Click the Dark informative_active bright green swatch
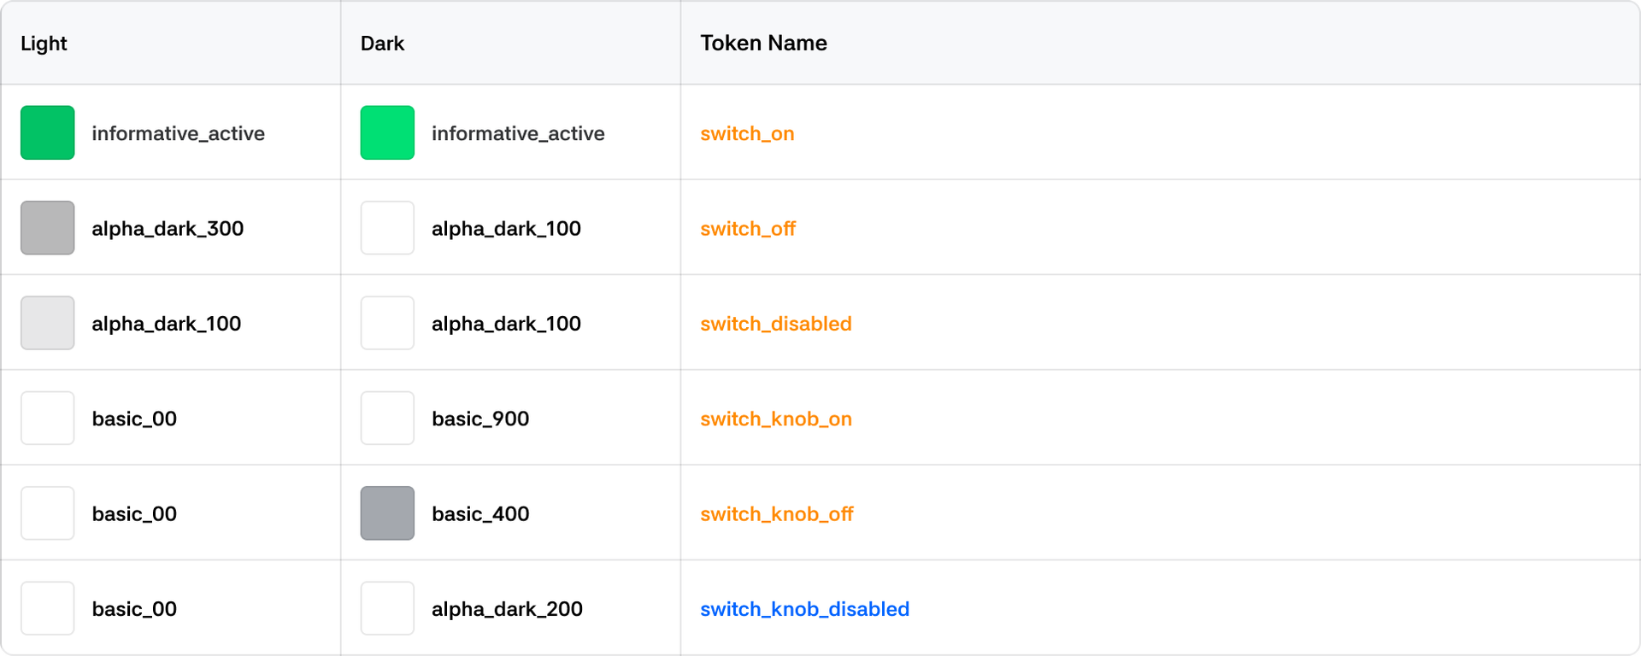This screenshot has height=656, width=1641. (387, 132)
